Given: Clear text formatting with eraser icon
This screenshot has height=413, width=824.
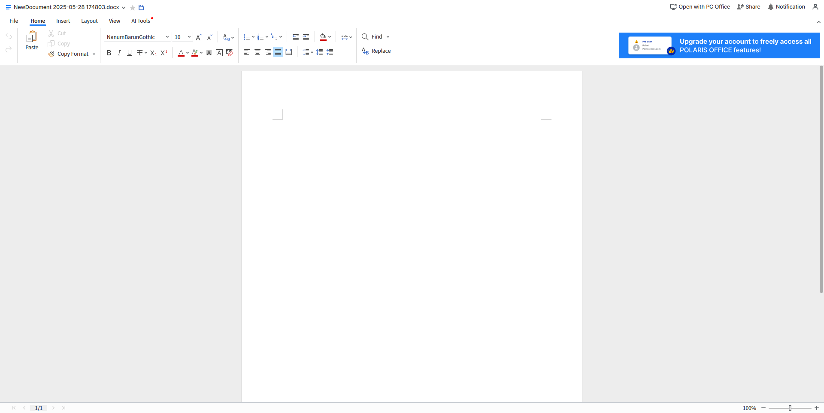Looking at the screenshot, I should coord(230,53).
